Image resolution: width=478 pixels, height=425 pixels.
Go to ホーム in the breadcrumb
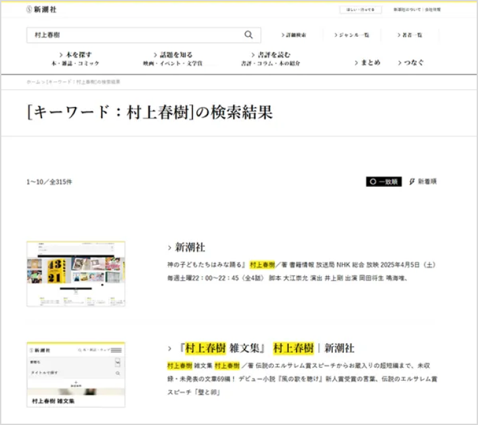[33, 82]
